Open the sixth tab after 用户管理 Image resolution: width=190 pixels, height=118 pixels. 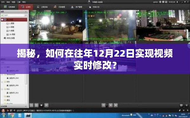[x=94, y=7]
